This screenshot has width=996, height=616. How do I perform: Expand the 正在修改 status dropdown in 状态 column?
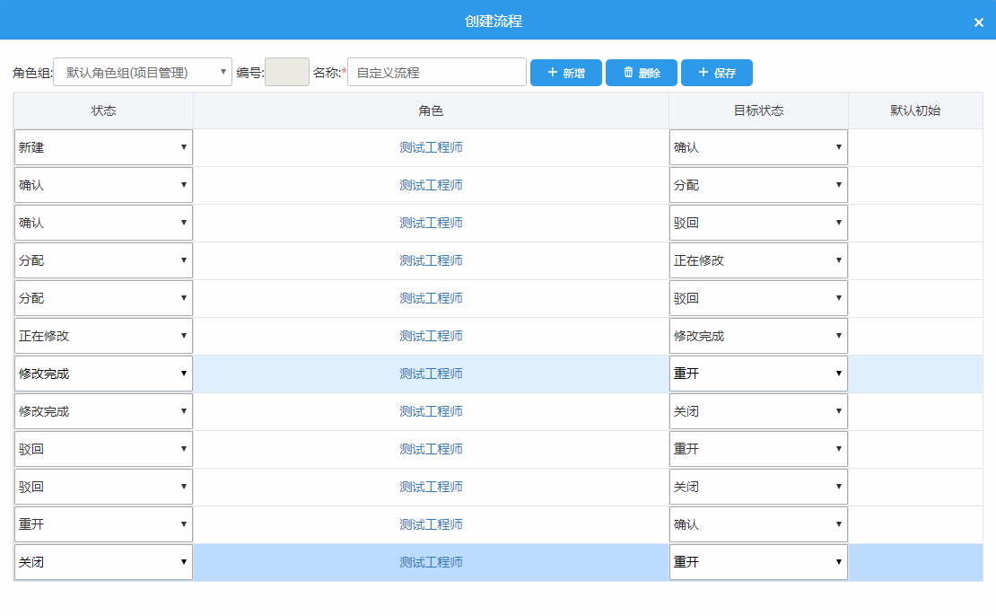tap(103, 336)
